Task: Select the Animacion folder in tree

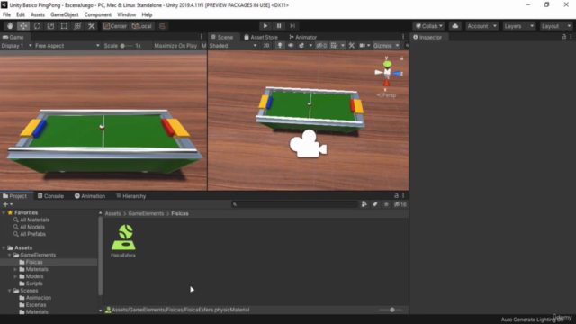Action: pos(38,298)
